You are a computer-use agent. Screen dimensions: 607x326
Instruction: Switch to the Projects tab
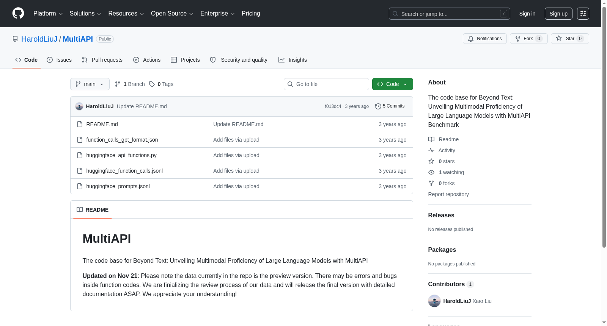(x=185, y=60)
